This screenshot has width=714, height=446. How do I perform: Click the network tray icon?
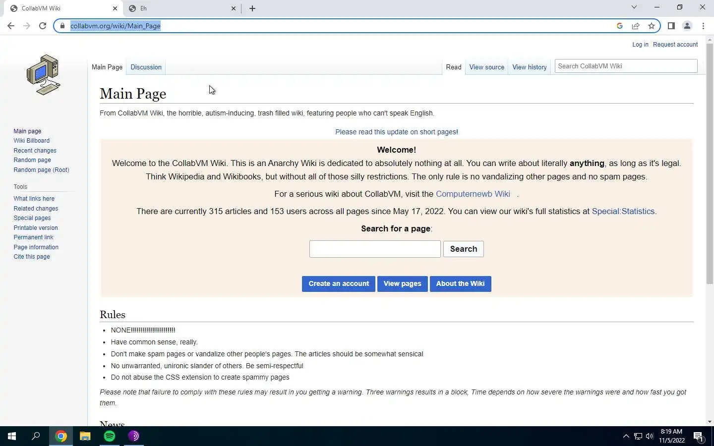(638, 436)
